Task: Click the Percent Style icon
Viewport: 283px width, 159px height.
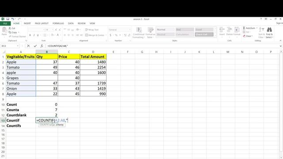Action: (x=116, y=35)
